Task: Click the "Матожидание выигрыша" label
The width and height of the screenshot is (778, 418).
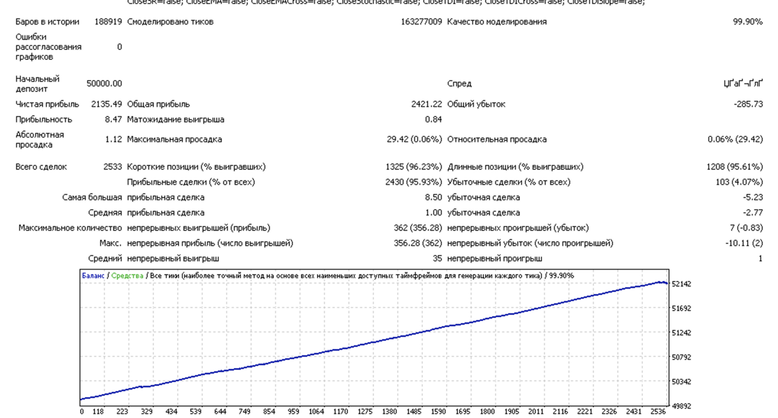Action: pos(176,119)
